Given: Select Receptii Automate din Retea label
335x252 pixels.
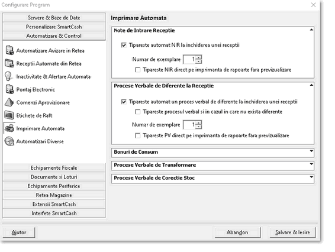Looking at the screenshot, I should [x=49, y=64].
